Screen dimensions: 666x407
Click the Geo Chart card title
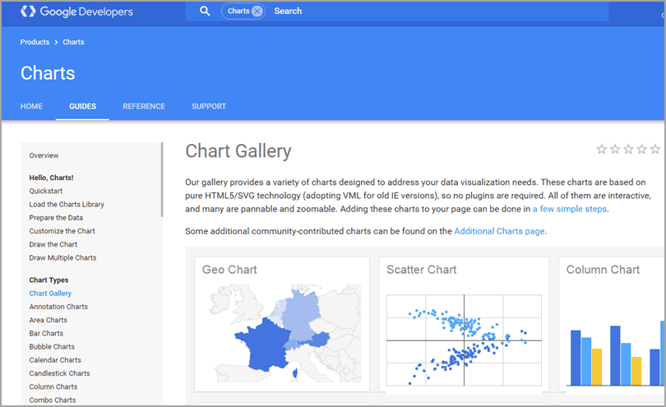[229, 270]
